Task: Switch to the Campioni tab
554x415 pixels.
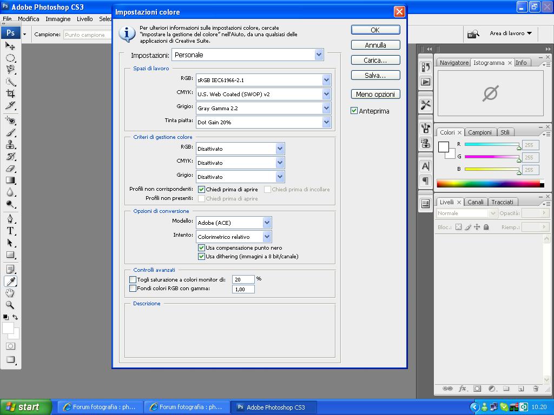Action: (479, 132)
